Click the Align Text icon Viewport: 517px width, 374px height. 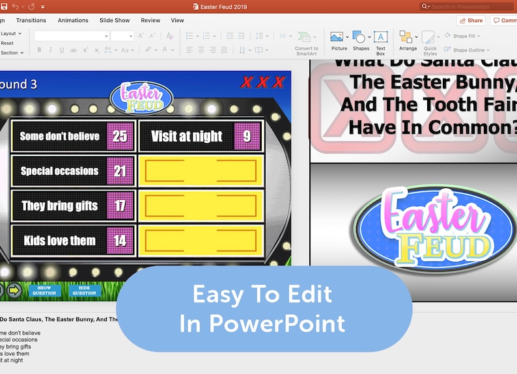[x=259, y=50]
